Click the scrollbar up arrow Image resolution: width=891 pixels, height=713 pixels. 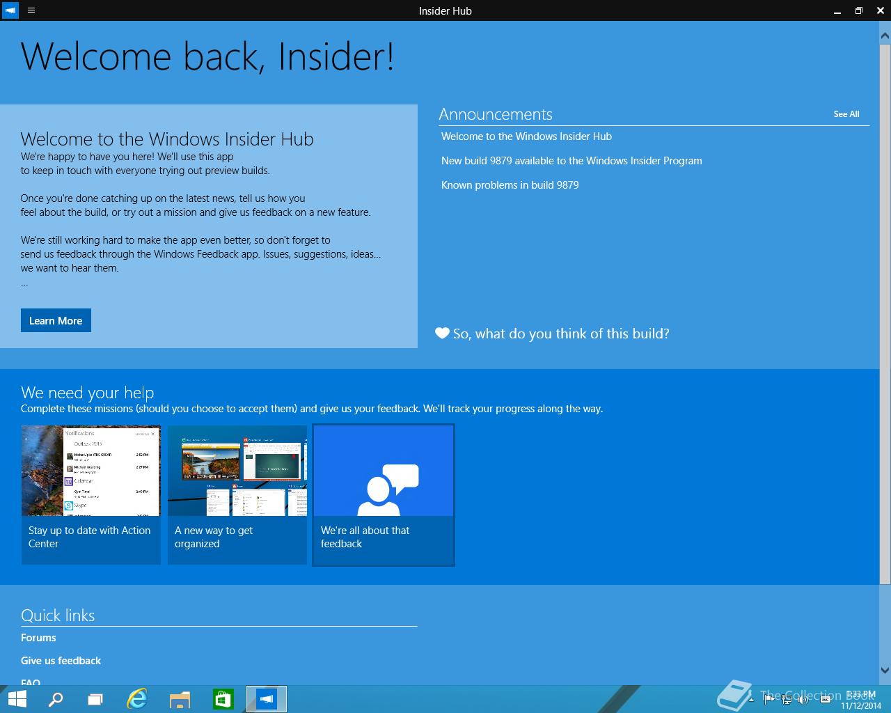tap(885, 35)
